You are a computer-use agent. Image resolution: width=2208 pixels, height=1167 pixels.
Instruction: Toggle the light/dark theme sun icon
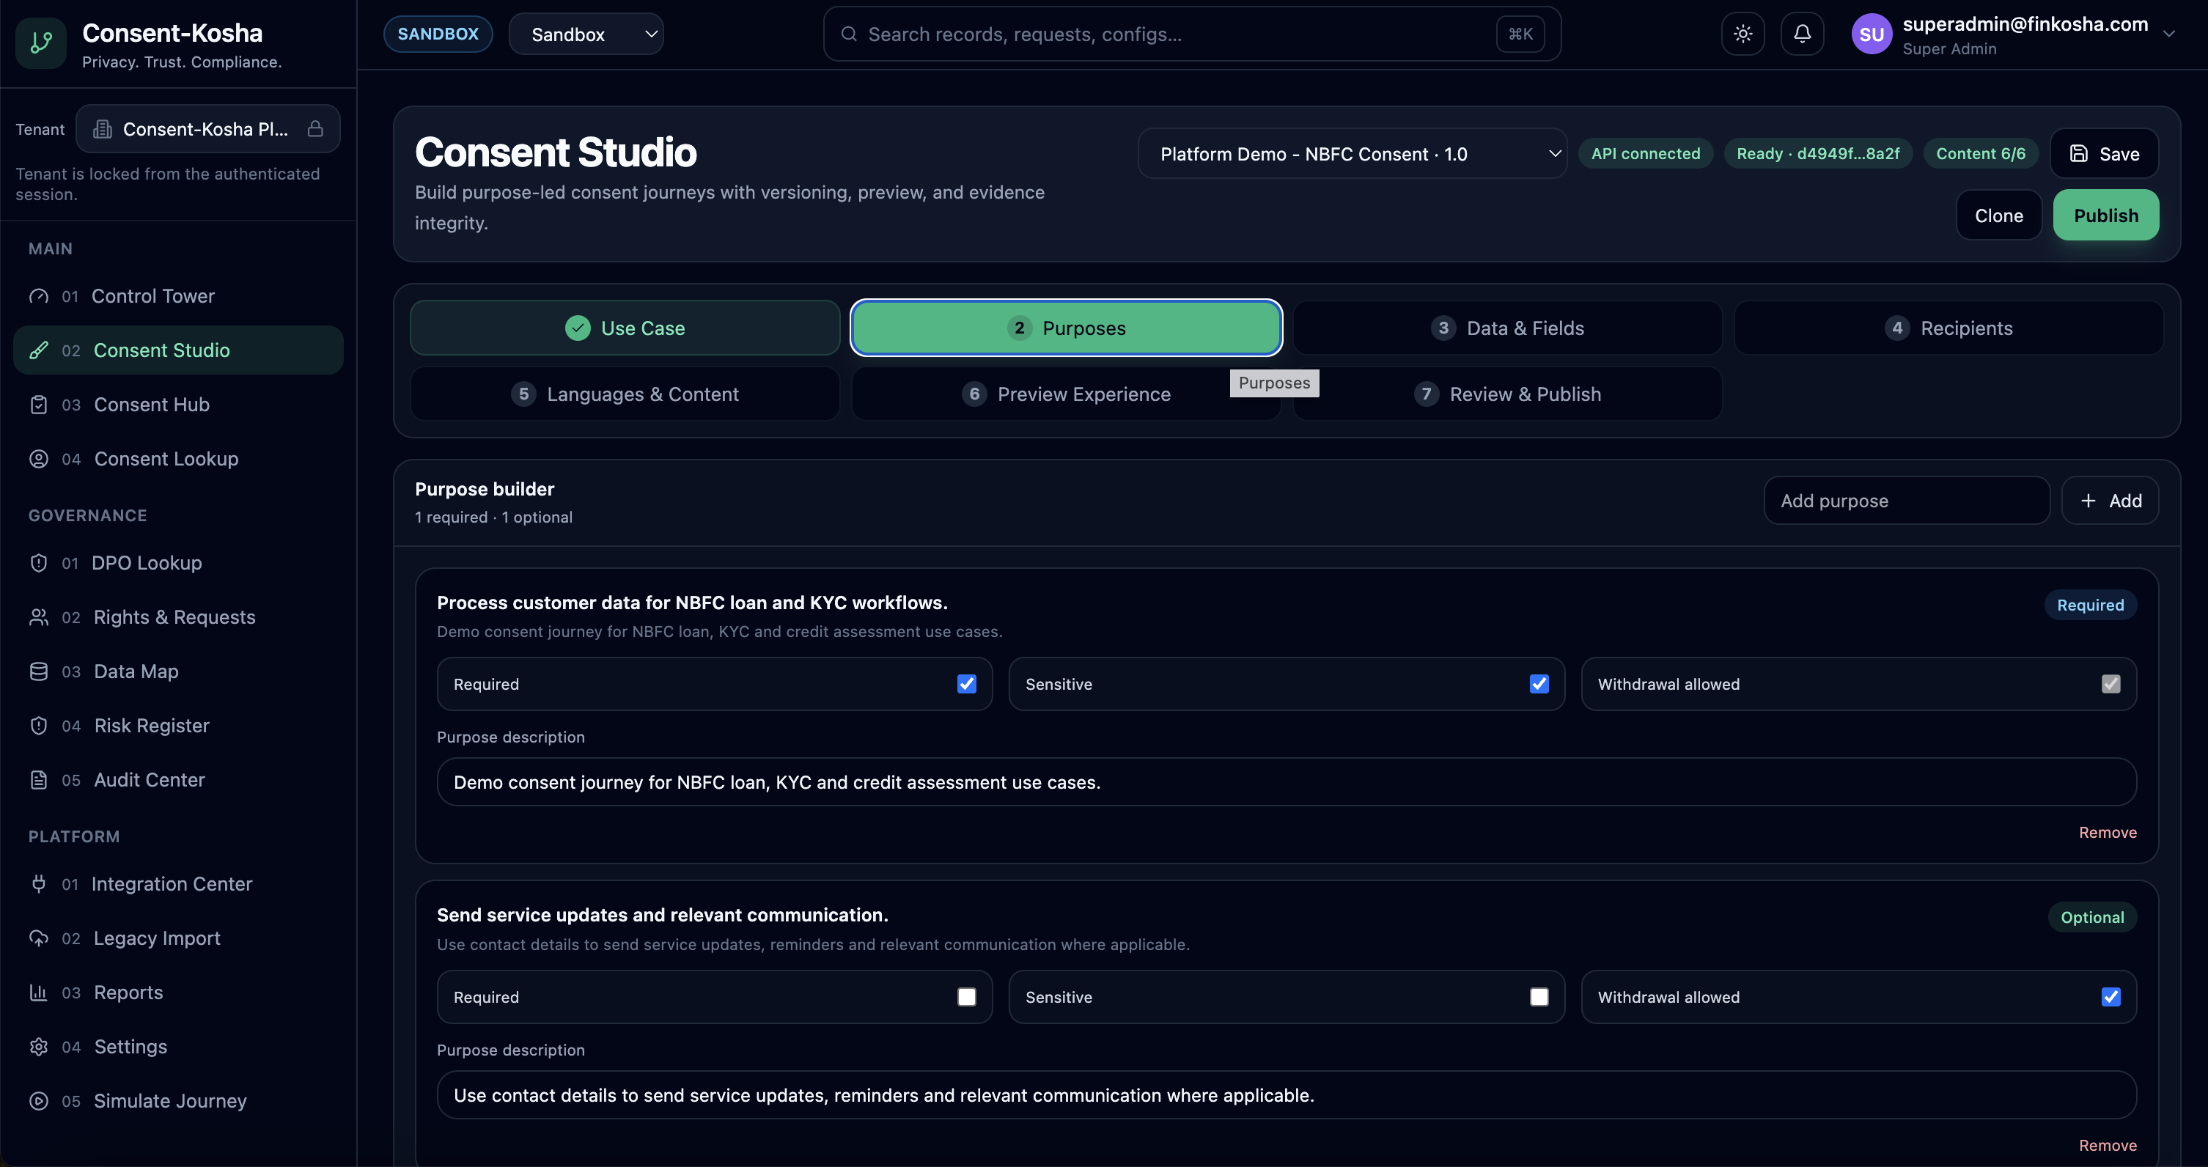click(x=1743, y=34)
